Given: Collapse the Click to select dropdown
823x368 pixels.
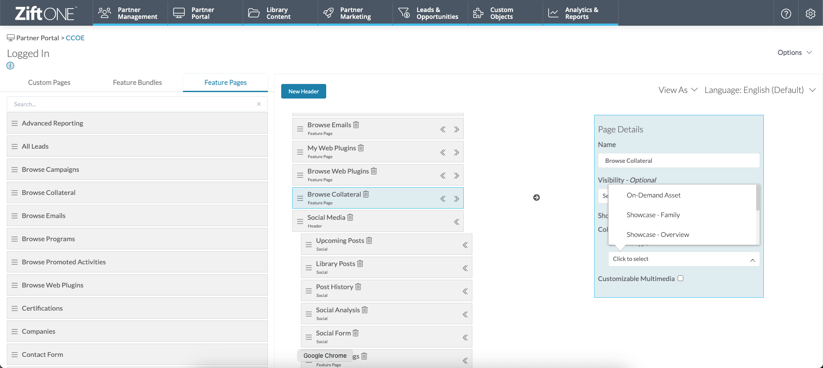Looking at the screenshot, I should (684, 259).
